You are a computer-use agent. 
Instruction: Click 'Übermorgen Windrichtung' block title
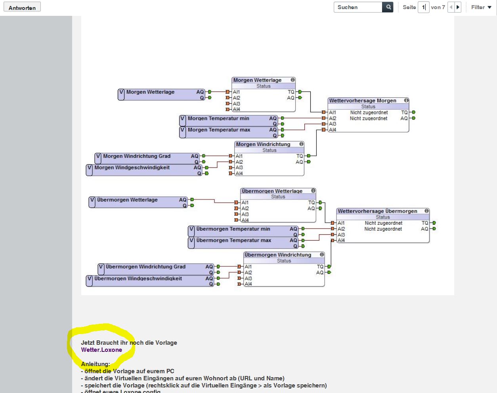tap(278, 254)
